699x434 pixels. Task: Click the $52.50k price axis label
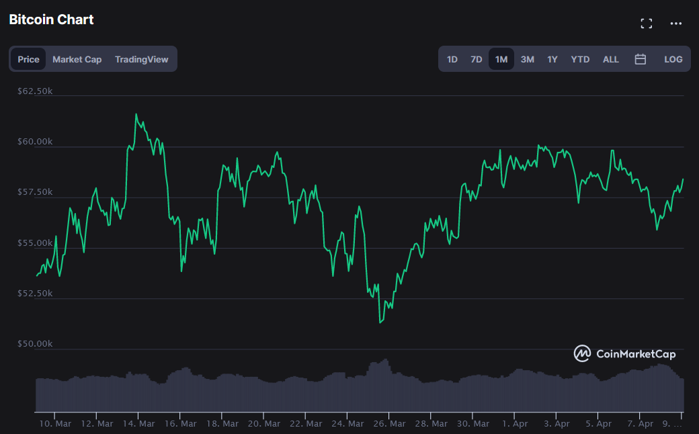point(35,293)
